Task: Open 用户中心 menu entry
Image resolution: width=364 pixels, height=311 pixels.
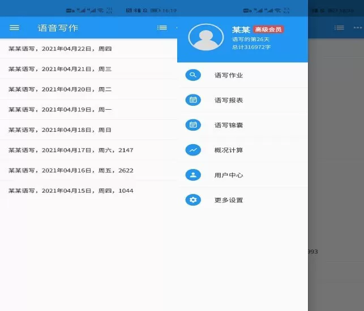Action: pos(243,175)
